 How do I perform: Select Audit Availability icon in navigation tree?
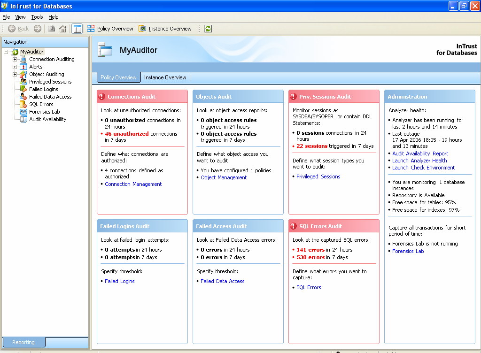pyautogui.click(x=23, y=119)
